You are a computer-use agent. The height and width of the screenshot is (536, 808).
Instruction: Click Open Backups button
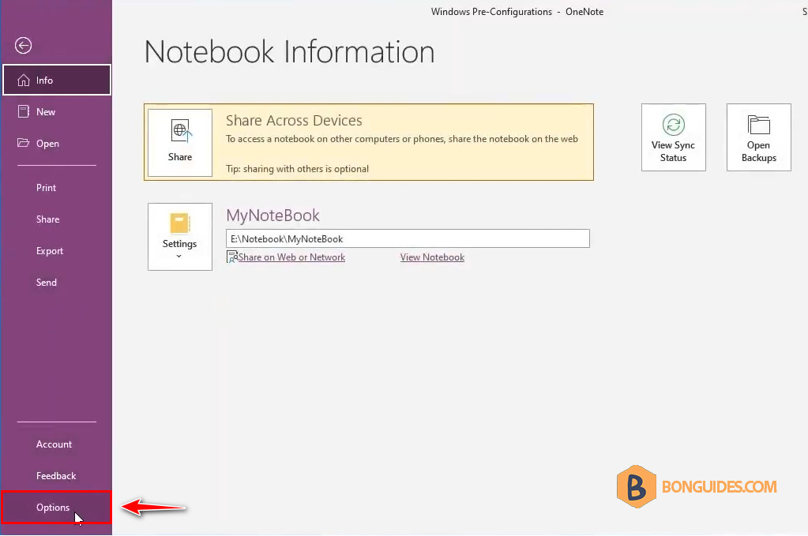(758, 137)
